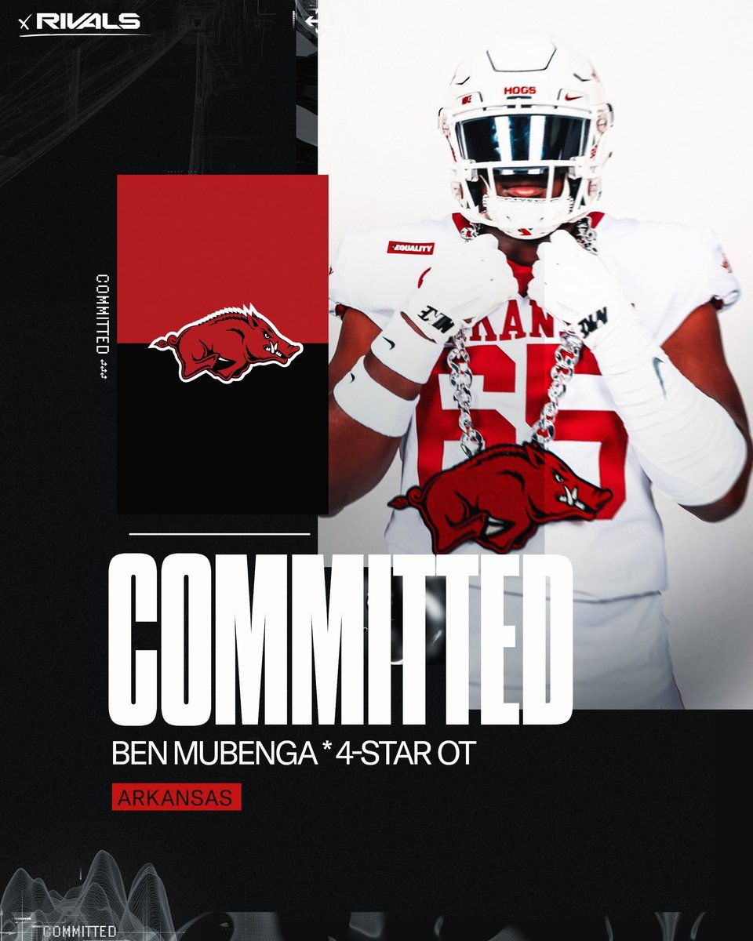
Task: Click the small COMMITTED text at the bottom left
Action: click(80, 932)
